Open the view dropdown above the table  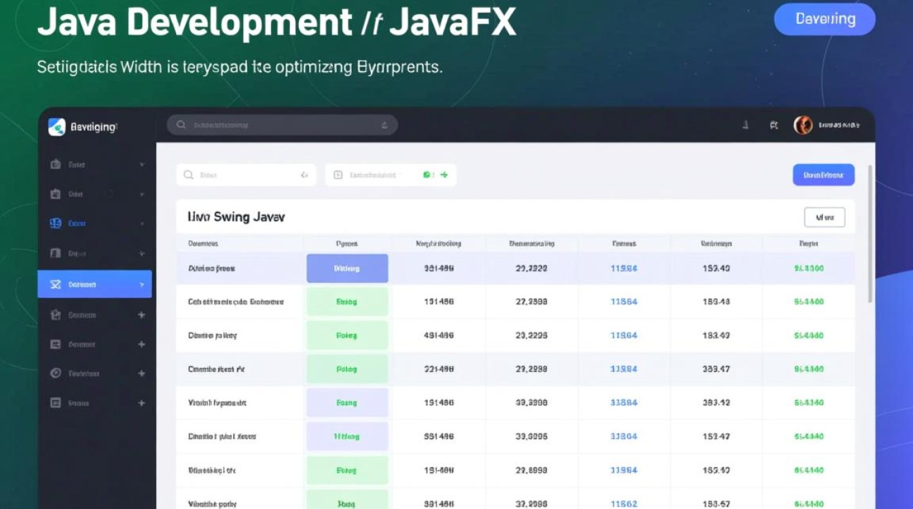click(824, 217)
